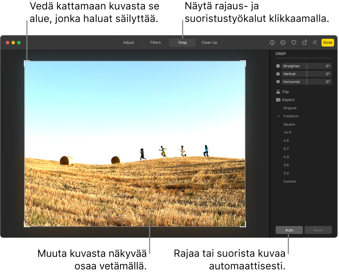Select the Square aspect ratio
The width and height of the screenshot is (339, 274).
(x=289, y=124)
